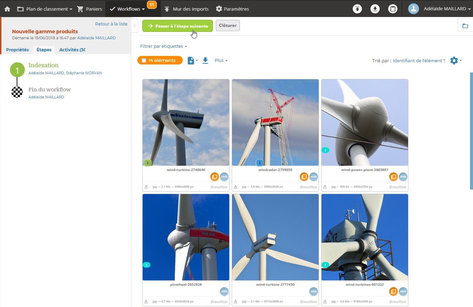Click Passer à l'étape suivante button
473x307 pixels.
[177, 26]
